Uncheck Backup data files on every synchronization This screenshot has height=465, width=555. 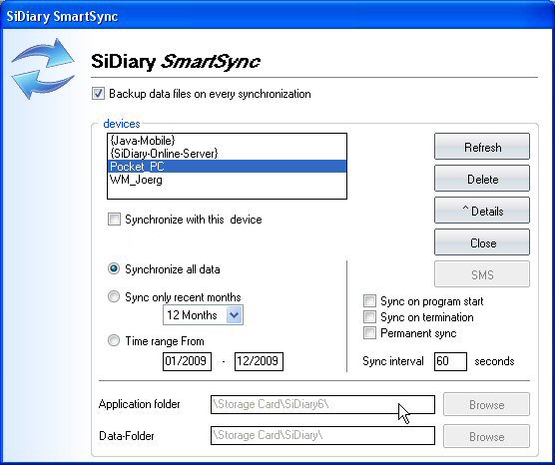[x=98, y=94]
